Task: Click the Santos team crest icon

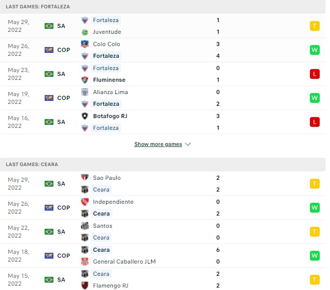Action: (x=85, y=226)
